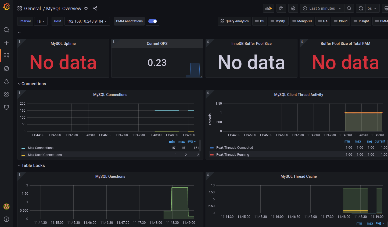This screenshot has height=227, width=388.
Task: Open the MongoDB dashboards menu
Action: click(302, 21)
